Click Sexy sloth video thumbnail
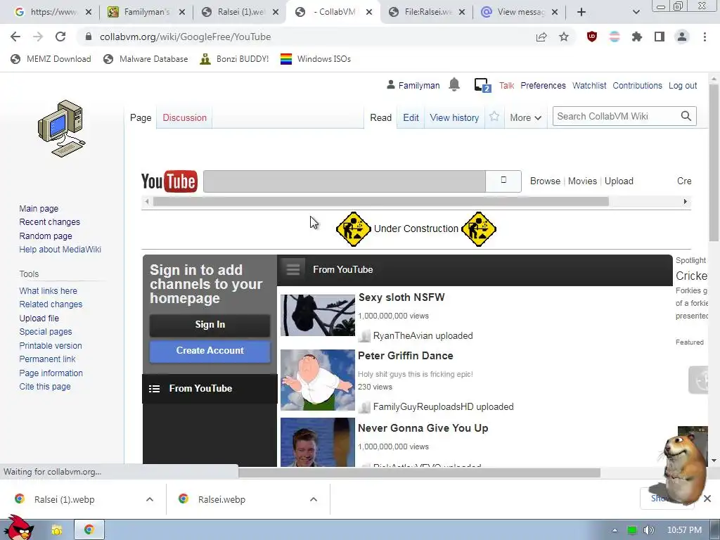This screenshot has width=720, height=540. tap(318, 316)
